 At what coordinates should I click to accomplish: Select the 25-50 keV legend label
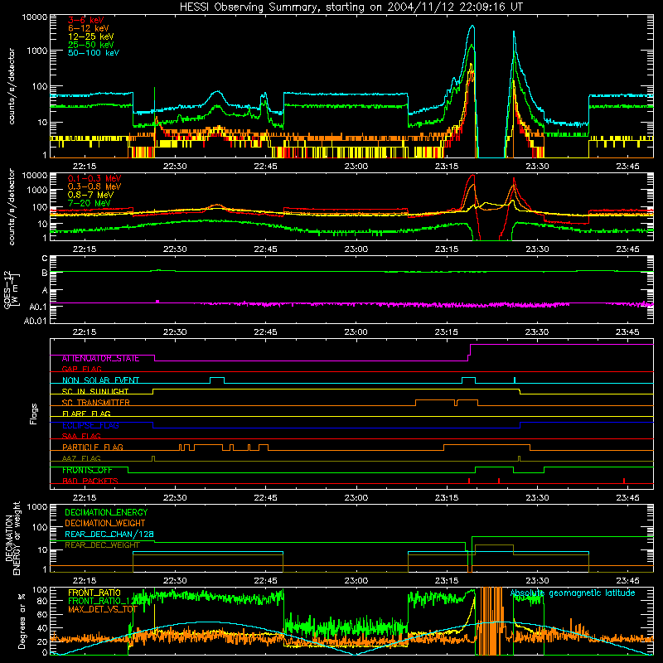[x=91, y=45]
